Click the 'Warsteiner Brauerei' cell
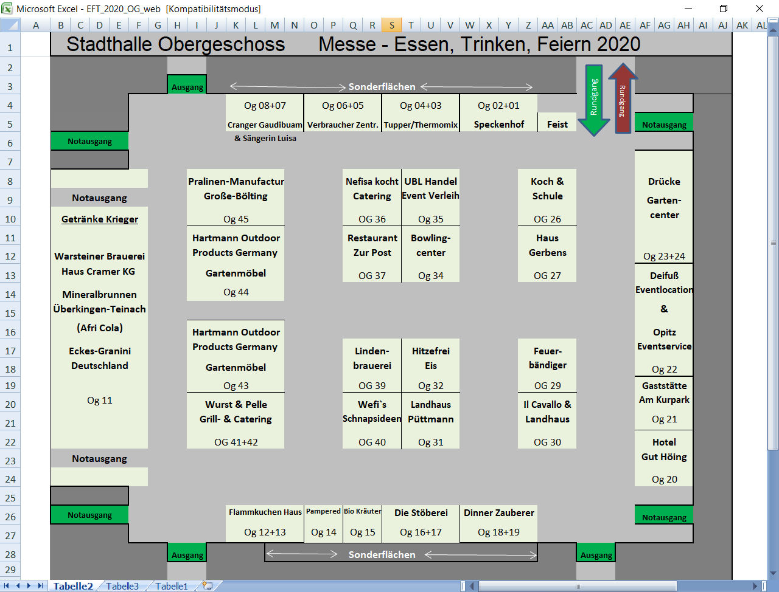The width and height of the screenshot is (779, 592). tap(100, 256)
